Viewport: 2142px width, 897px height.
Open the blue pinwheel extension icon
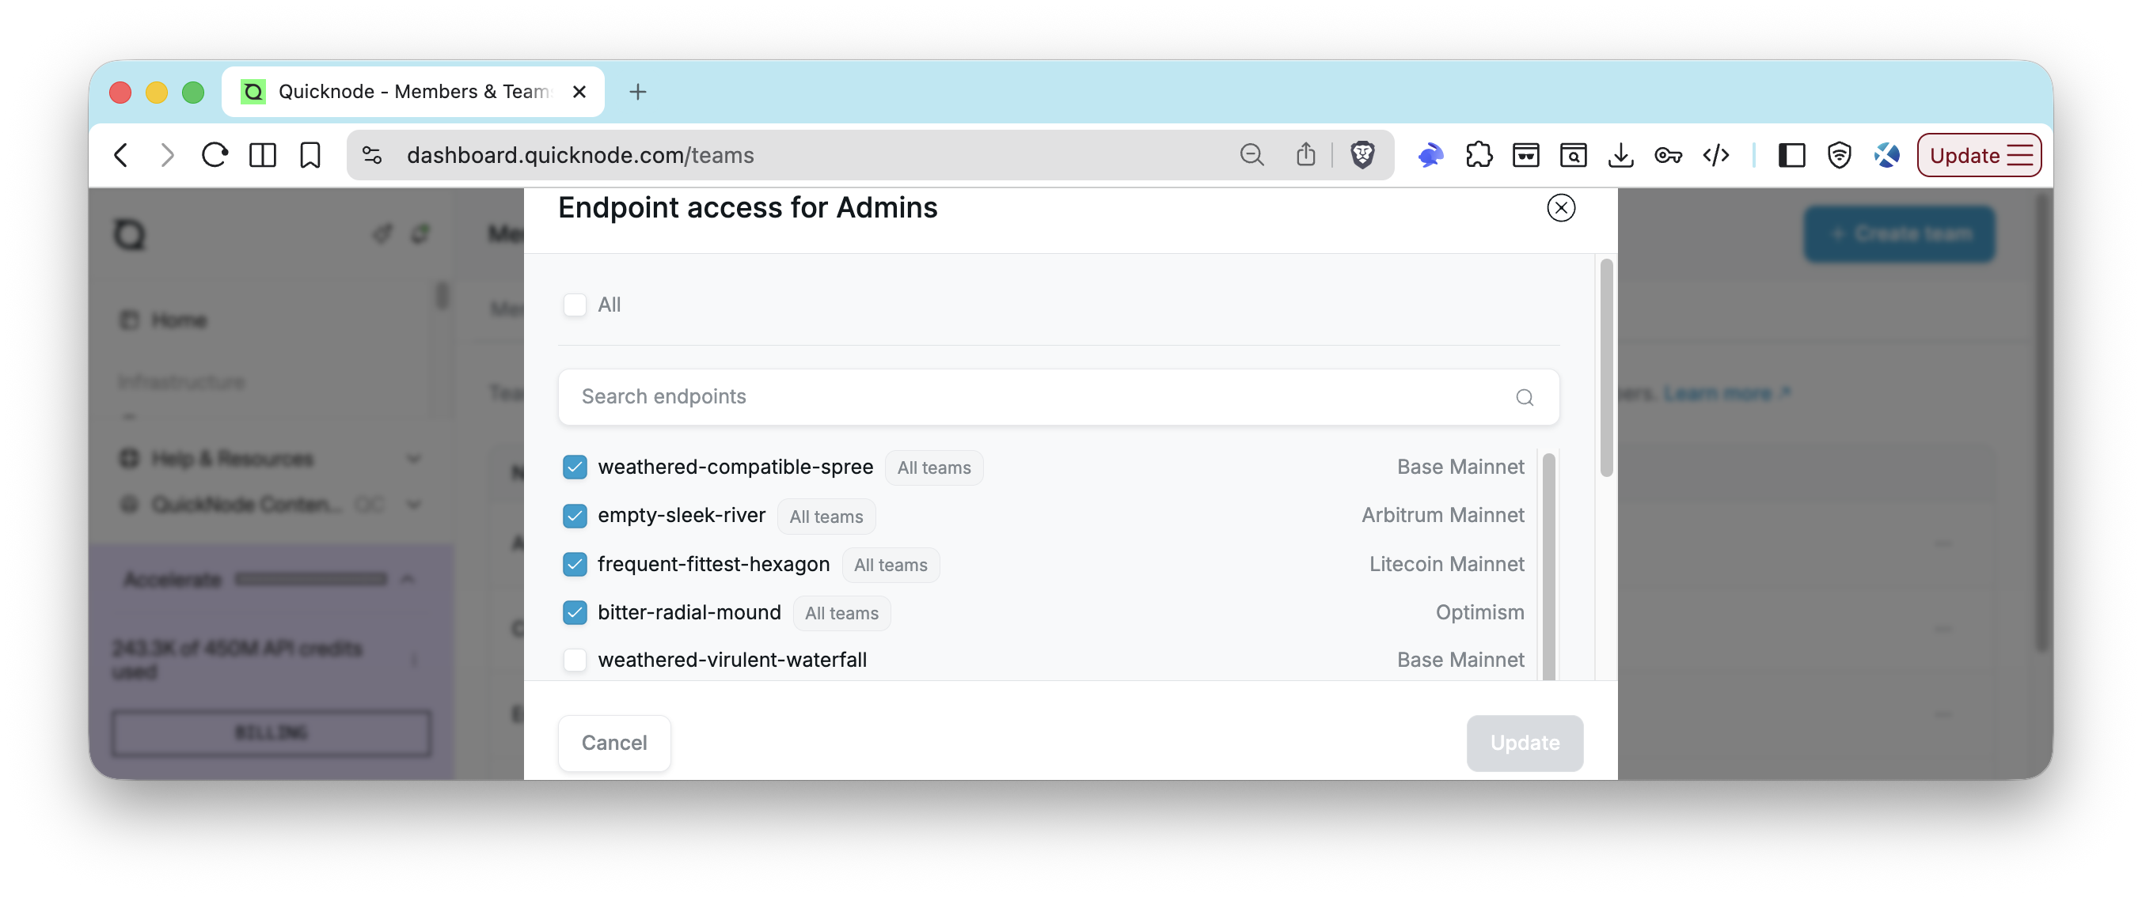(1887, 155)
